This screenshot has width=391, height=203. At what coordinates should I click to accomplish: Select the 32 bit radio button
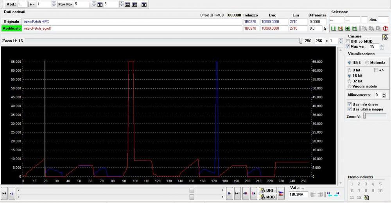[349, 81]
